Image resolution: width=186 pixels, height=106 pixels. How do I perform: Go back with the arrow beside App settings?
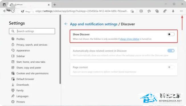click(x=66, y=24)
